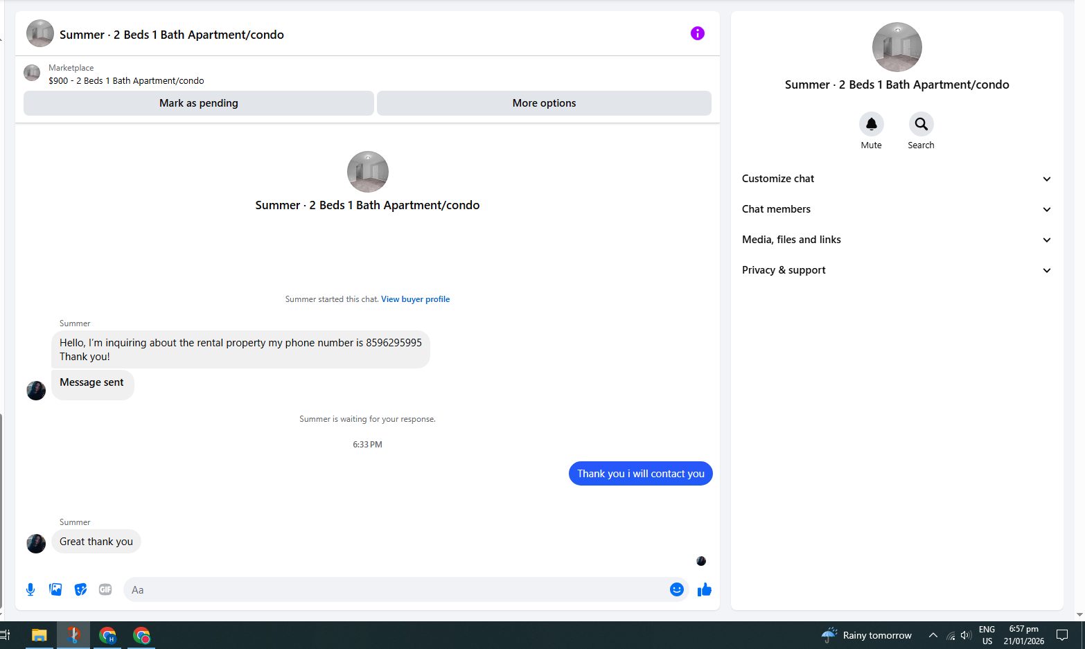Open the taskbar clock showing 6:57 pm
The image size is (1085, 649).
pyautogui.click(x=1024, y=635)
